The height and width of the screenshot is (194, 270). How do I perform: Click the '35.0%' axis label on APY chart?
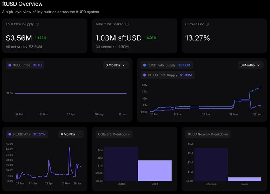(x=10, y=144)
